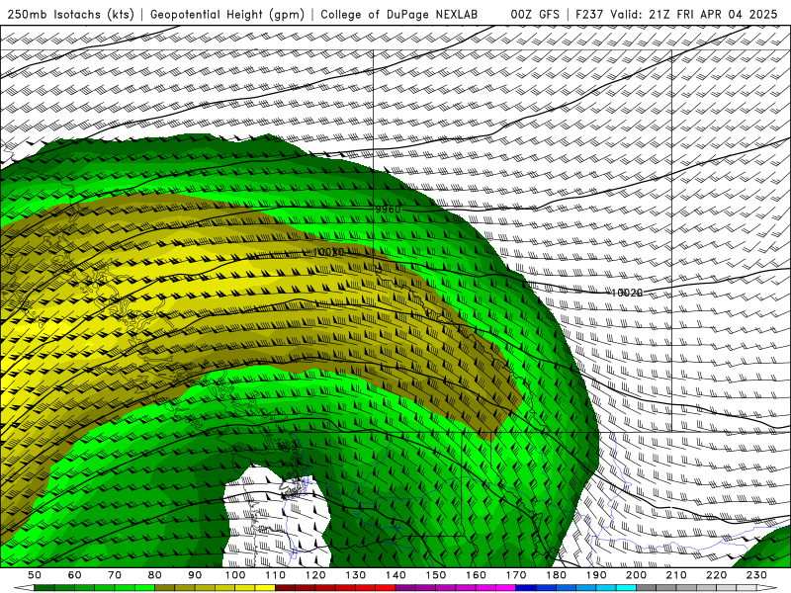The width and height of the screenshot is (791, 593).
Task: Click the 120 value on the color scale
Action: click(315, 575)
